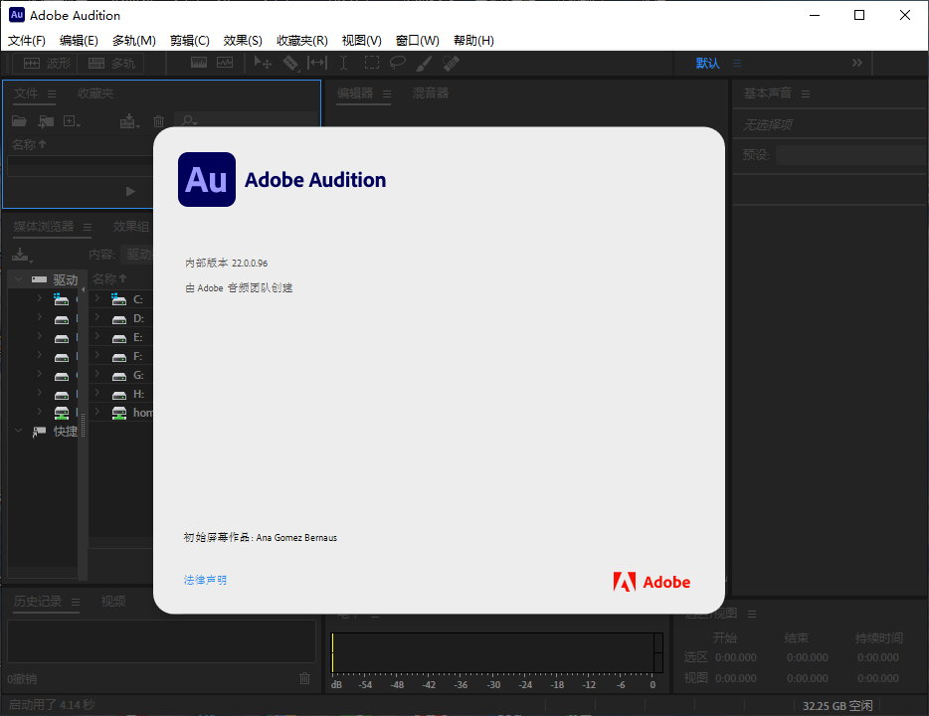Image resolution: width=929 pixels, height=716 pixels.
Task: Select the C: drive icon in list
Action: coord(119,299)
